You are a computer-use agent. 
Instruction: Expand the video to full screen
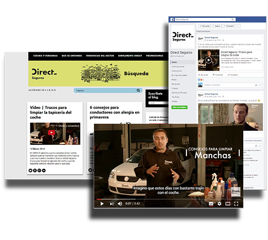(236, 204)
